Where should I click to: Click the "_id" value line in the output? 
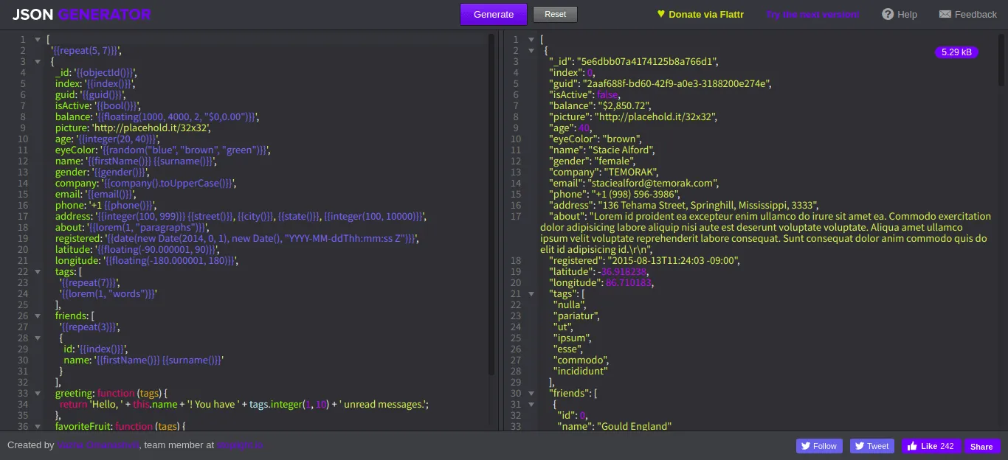click(x=633, y=62)
